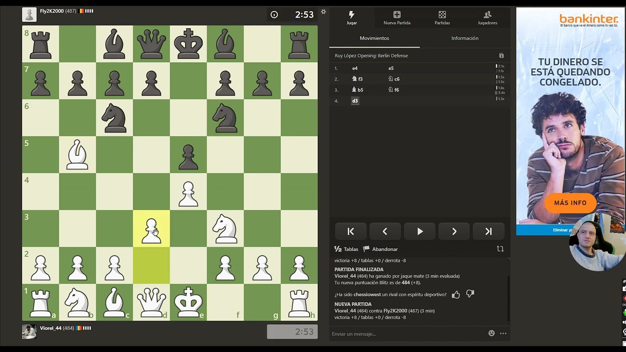Give thumbs up for chessiowest sportsmanship

(456, 294)
